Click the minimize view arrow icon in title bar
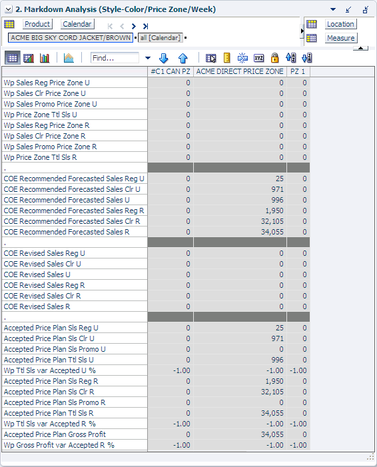Image resolution: width=377 pixels, height=467 pixels. point(348,10)
